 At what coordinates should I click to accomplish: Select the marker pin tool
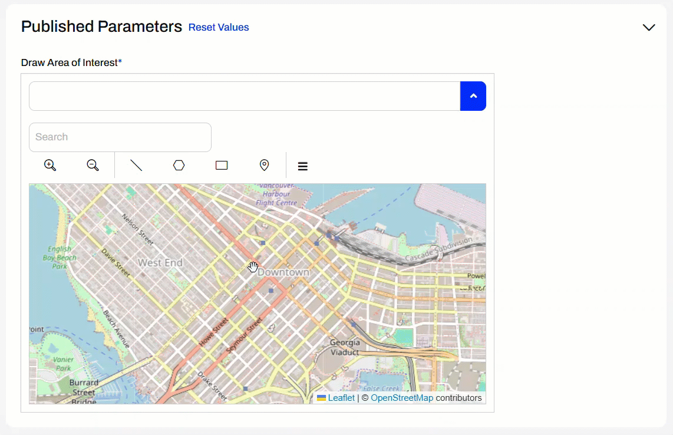[x=264, y=166]
